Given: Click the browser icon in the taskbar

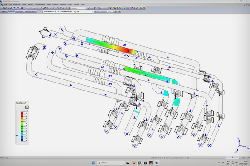Looking at the screenshot, I should click(x=140, y=162).
